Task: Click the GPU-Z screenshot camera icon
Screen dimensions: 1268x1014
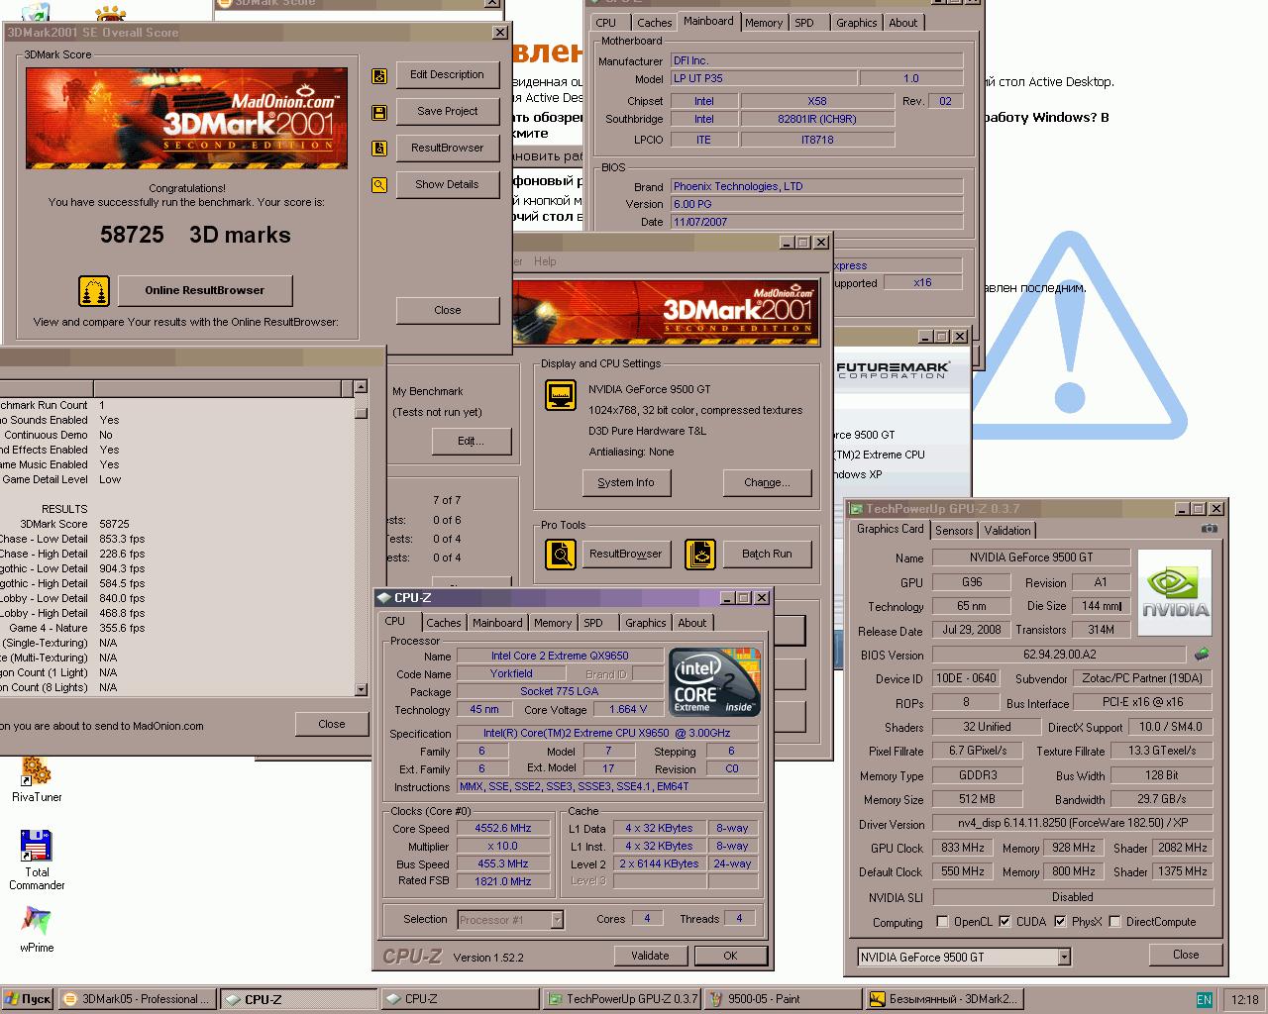Action: pos(1210,529)
